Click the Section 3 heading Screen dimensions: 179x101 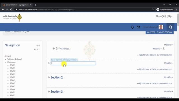pyautogui.click(x=56, y=92)
